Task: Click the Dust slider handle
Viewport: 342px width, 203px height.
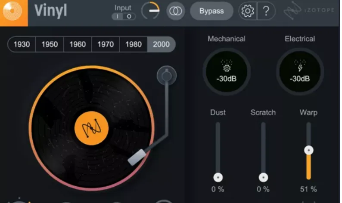Action: pyautogui.click(x=218, y=178)
